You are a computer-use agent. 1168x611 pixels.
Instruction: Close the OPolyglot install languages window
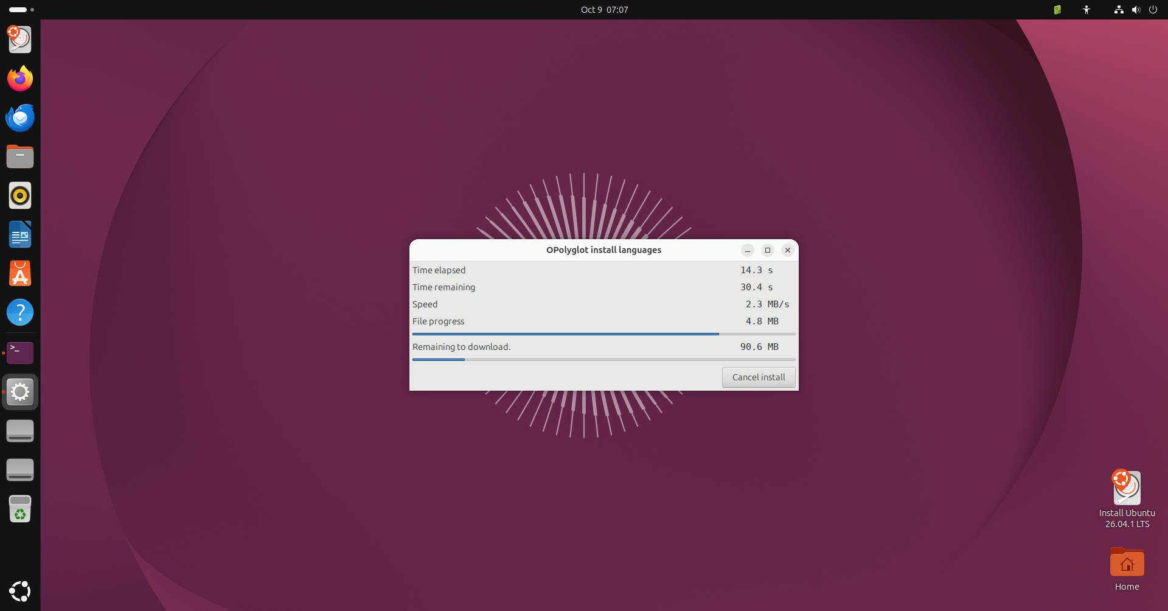pyautogui.click(x=788, y=250)
